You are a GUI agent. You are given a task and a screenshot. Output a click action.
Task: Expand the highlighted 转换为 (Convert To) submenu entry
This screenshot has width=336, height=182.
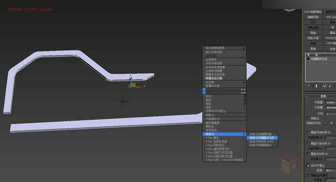tap(224, 134)
